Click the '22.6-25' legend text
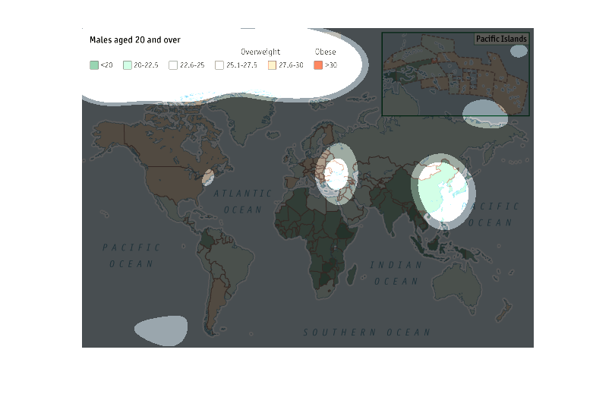Viewport: 615px width, 419px height. [192, 65]
